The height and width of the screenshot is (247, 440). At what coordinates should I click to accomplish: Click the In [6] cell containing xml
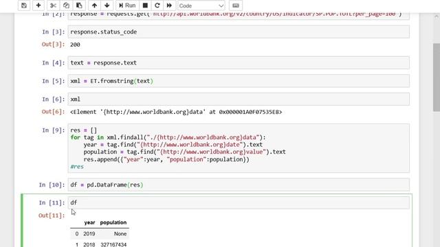click(x=239, y=99)
